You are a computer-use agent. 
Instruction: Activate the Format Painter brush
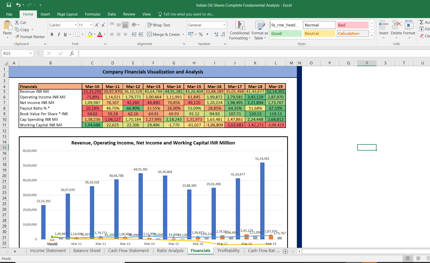17,37
